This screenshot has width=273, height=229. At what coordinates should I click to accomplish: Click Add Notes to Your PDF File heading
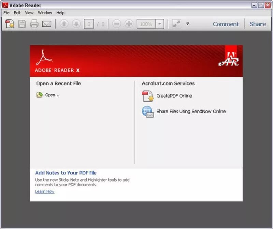click(x=66, y=173)
